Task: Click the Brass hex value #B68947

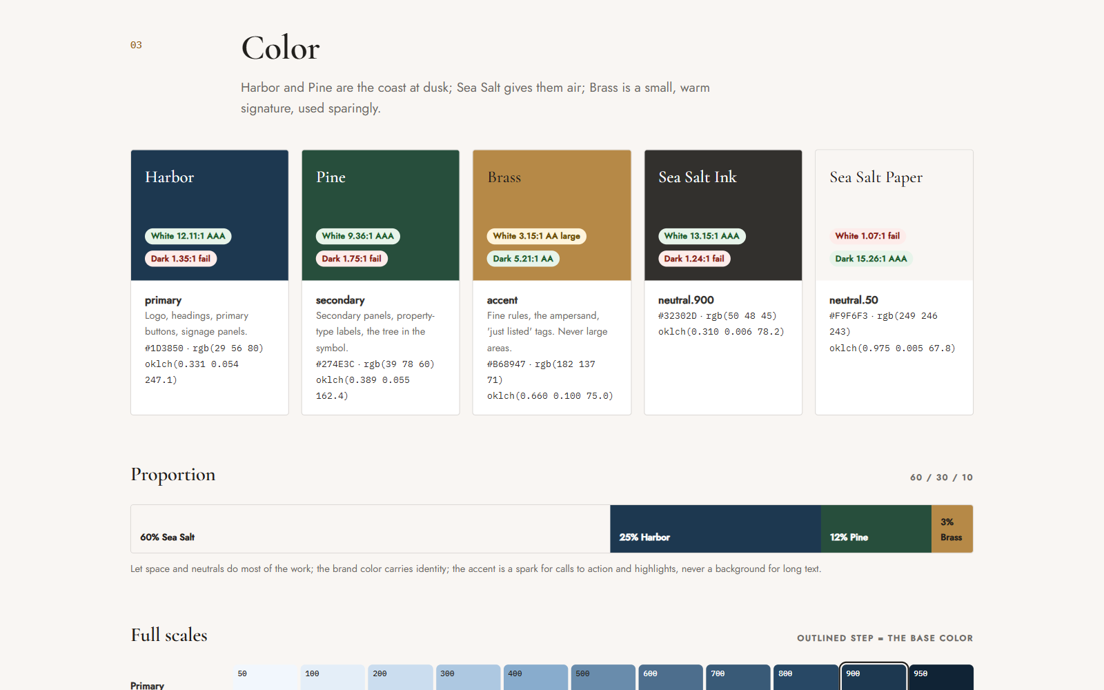Action: pos(506,364)
